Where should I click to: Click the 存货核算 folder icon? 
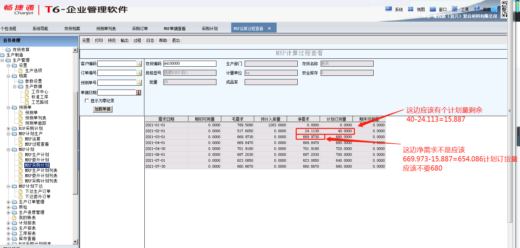click(8, 50)
